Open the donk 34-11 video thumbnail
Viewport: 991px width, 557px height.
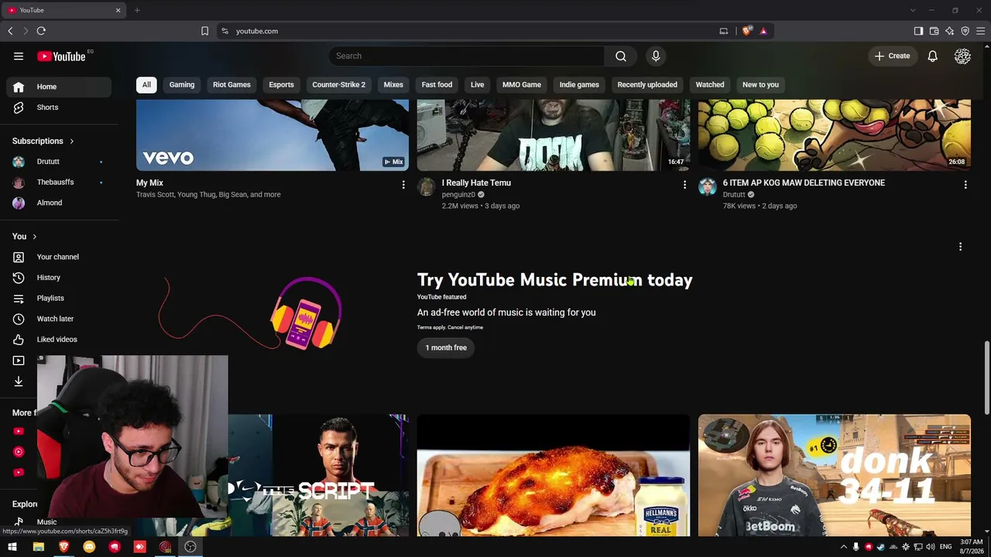(835, 475)
